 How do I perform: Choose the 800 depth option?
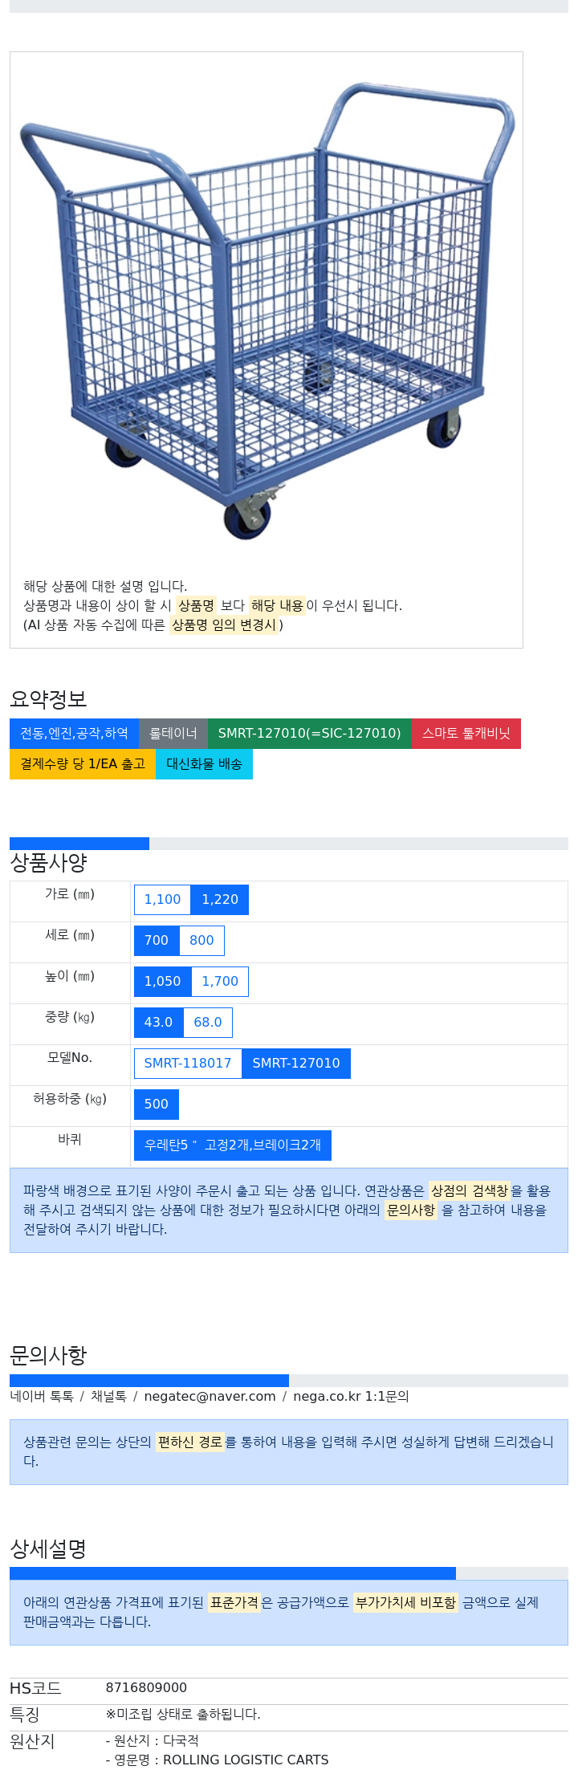pos(201,941)
